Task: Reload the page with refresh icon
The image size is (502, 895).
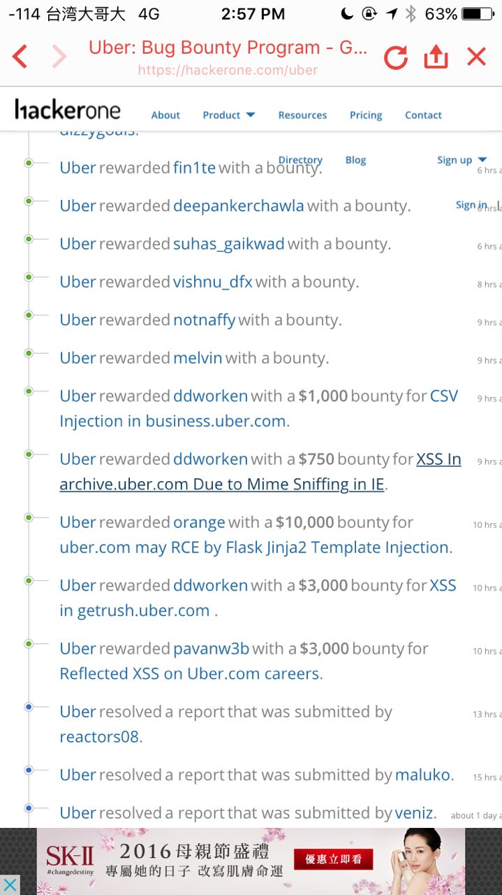Action: pos(395,57)
